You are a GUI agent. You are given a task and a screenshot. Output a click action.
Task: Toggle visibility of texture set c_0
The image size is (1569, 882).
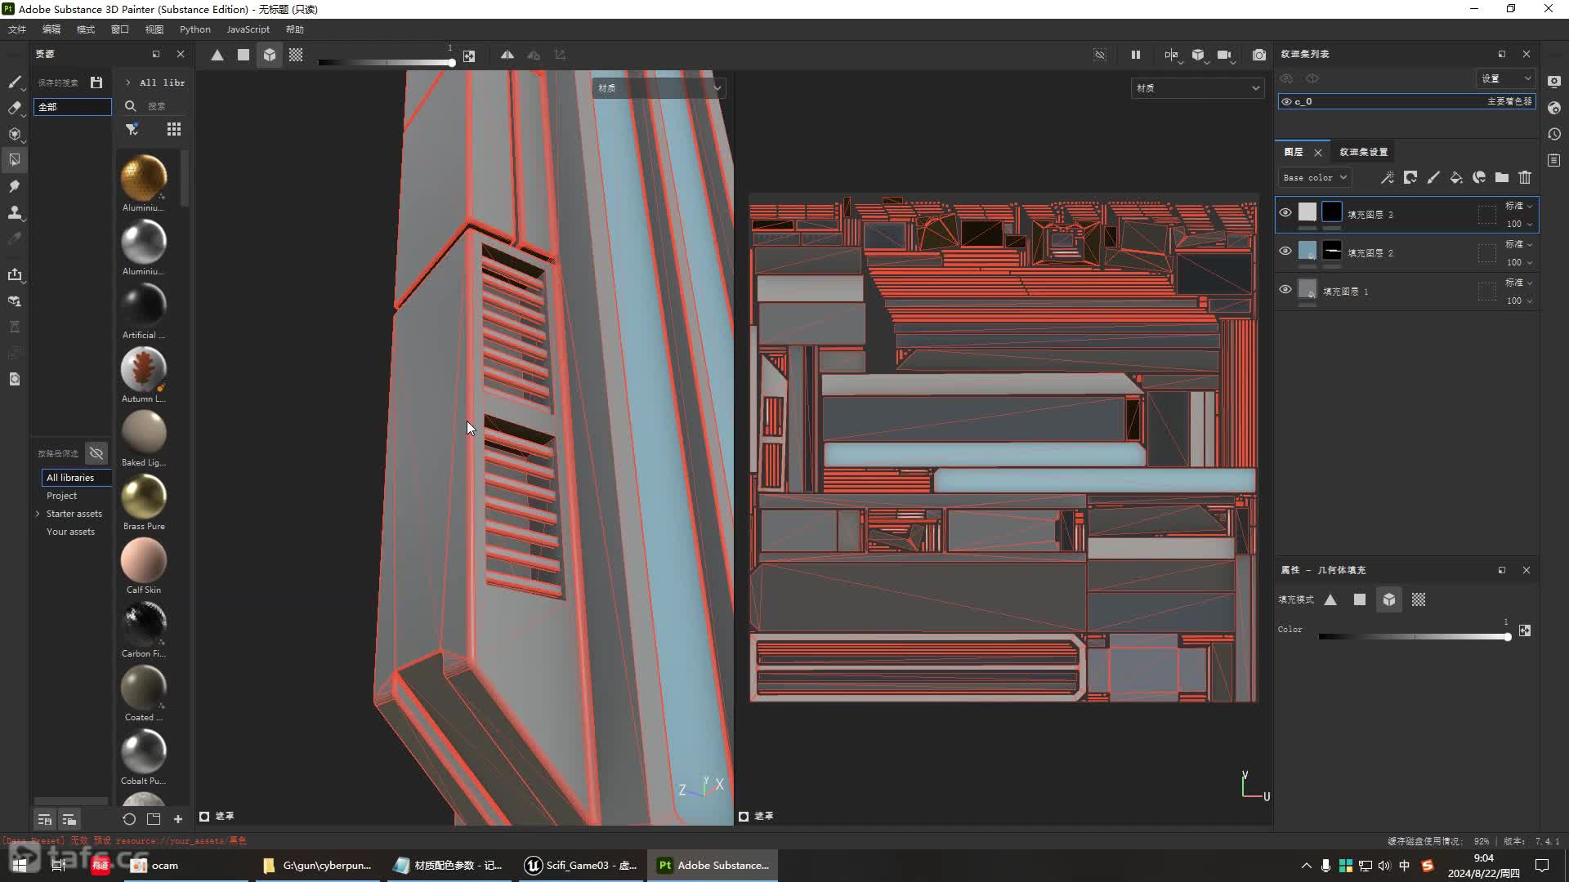(x=1287, y=102)
